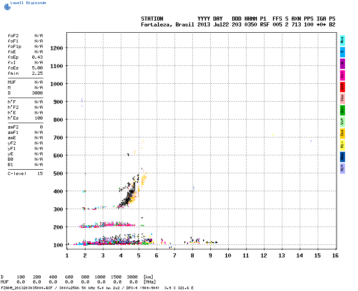
Task: Click the 900 height axis label
Action: click(58, 102)
